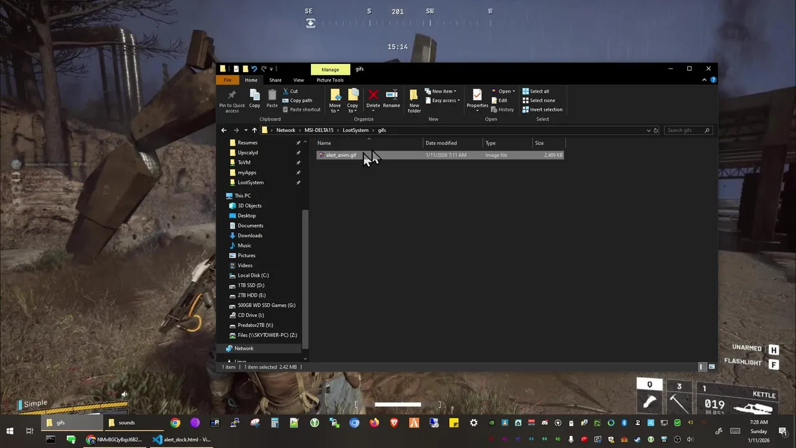Click MSI-DELTA15 in the address bar

click(x=319, y=130)
